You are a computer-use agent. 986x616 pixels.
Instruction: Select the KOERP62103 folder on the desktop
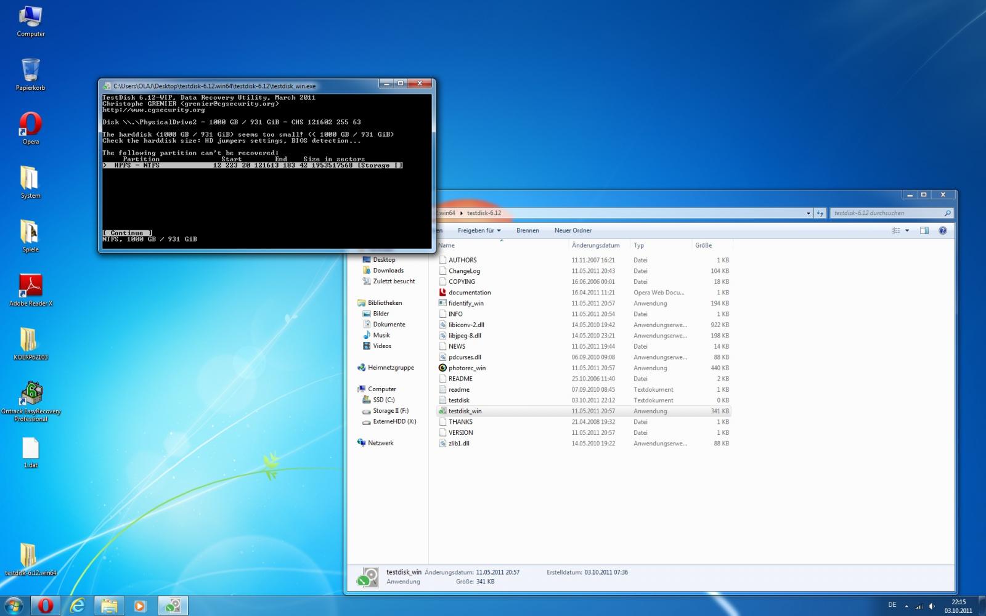coord(31,344)
